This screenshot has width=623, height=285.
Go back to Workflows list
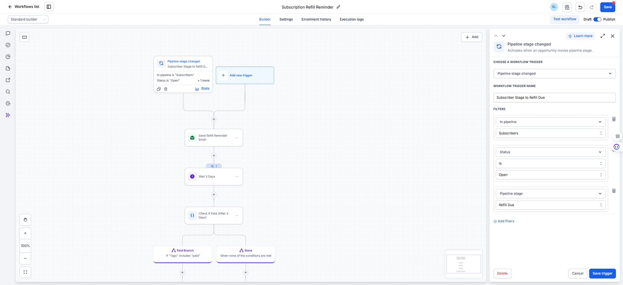24,7
